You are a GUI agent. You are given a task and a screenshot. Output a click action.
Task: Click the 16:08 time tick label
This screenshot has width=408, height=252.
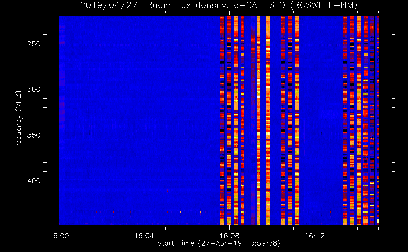(229, 236)
